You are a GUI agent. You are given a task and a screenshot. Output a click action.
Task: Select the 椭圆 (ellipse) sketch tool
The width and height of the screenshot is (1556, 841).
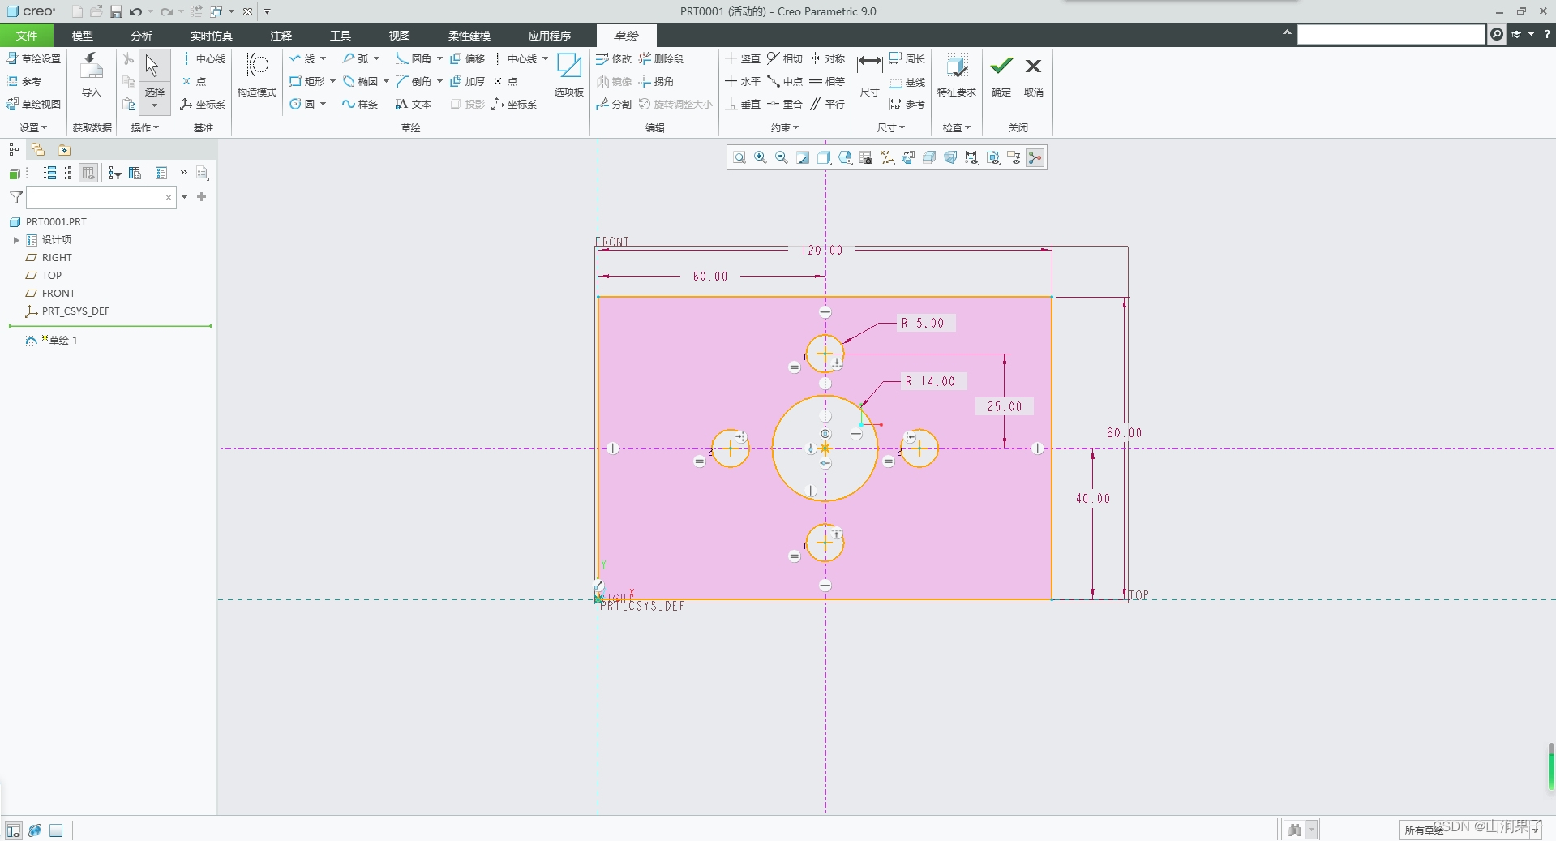361,81
